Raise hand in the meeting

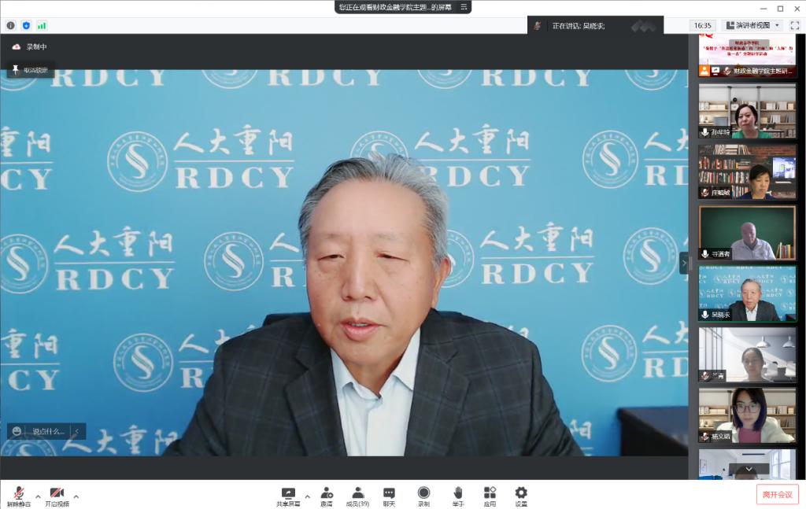click(x=457, y=495)
